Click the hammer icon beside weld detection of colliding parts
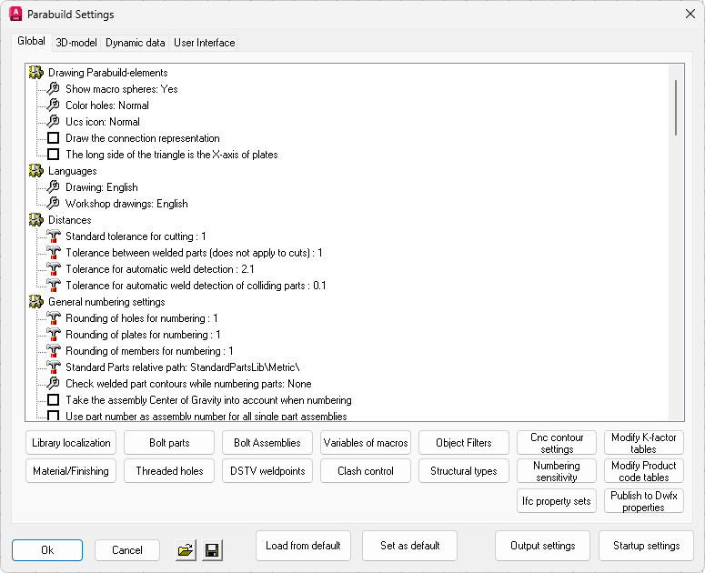Image resolution: width=705 pixels, height=573 pixels. [54, 286]
